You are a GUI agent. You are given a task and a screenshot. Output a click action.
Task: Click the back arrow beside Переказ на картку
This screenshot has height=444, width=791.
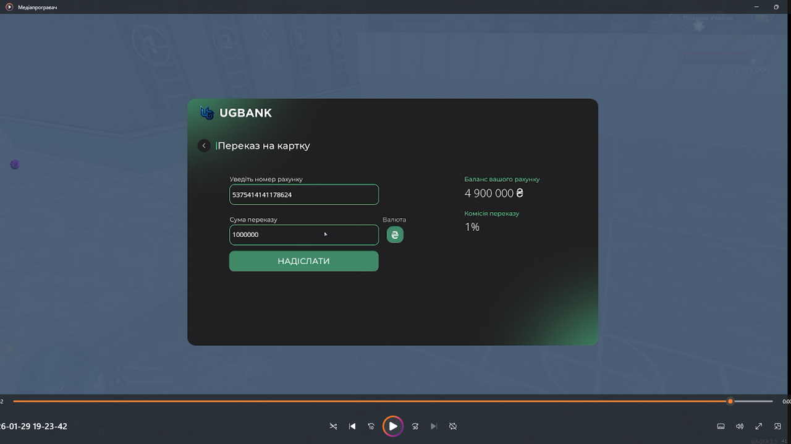pyautogui.click(x=205, y=146)
